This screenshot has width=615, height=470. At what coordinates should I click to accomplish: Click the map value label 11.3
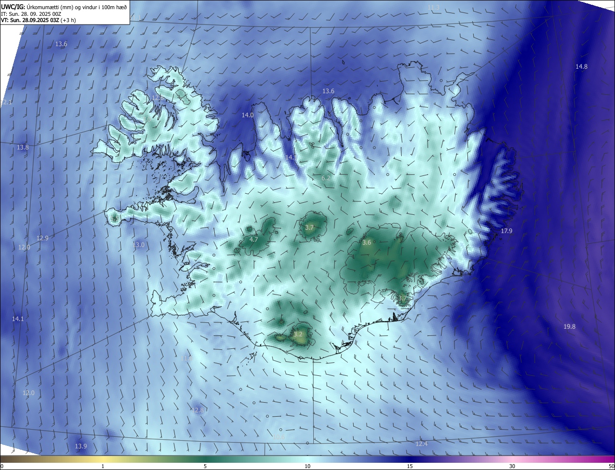pos(433,7)
